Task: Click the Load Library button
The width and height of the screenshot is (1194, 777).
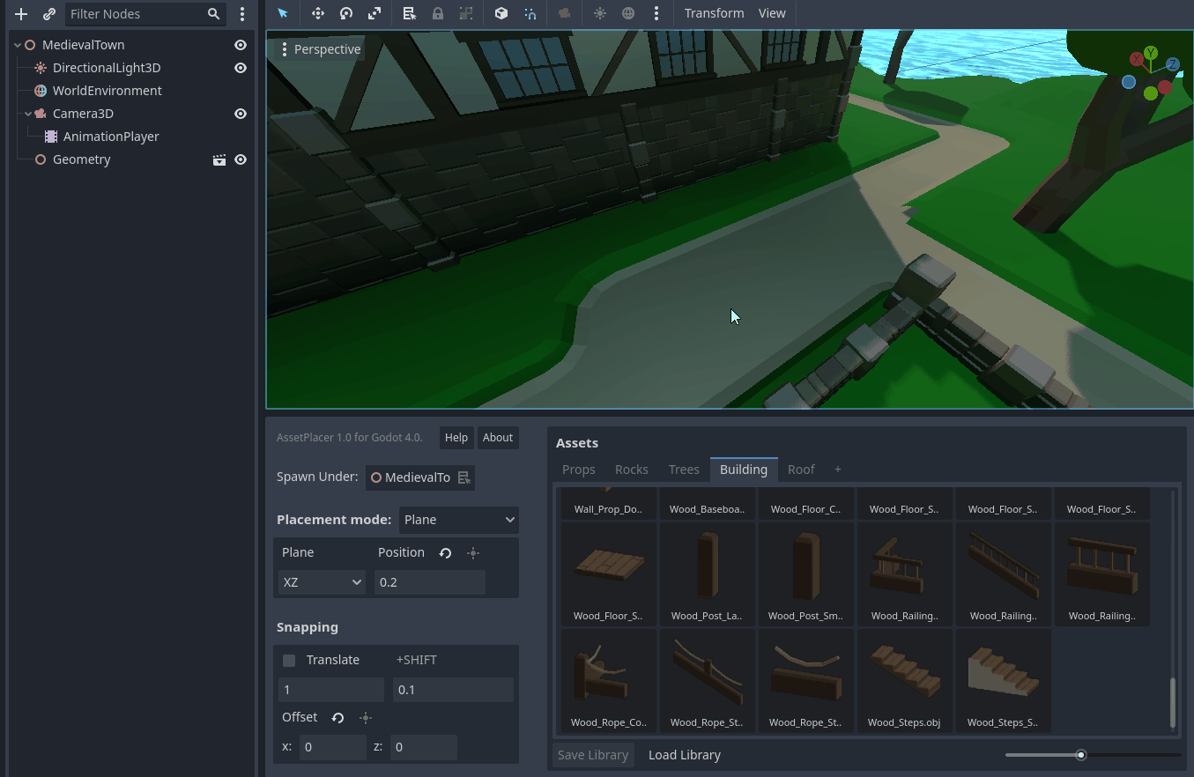Action: click(685, 755)
